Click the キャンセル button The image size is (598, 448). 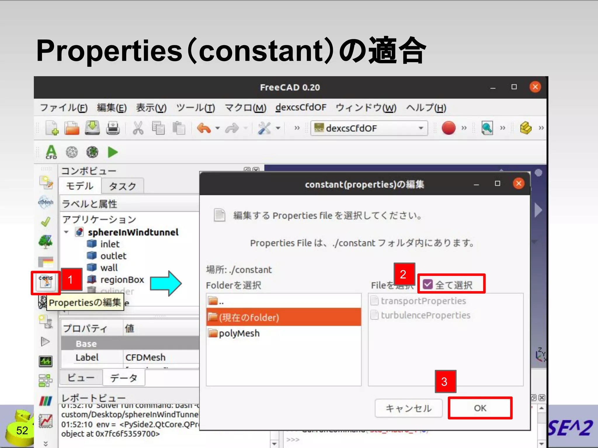tap(408, 408)
